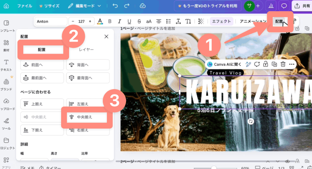Open the transparency checkerboard icon
Viewport: 312px width, 169px height.
[201, 21]
